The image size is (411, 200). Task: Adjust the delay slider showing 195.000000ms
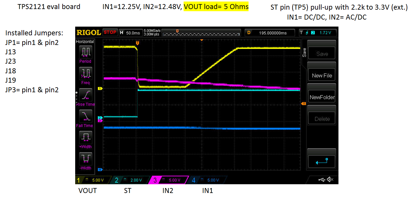[269, 32]
